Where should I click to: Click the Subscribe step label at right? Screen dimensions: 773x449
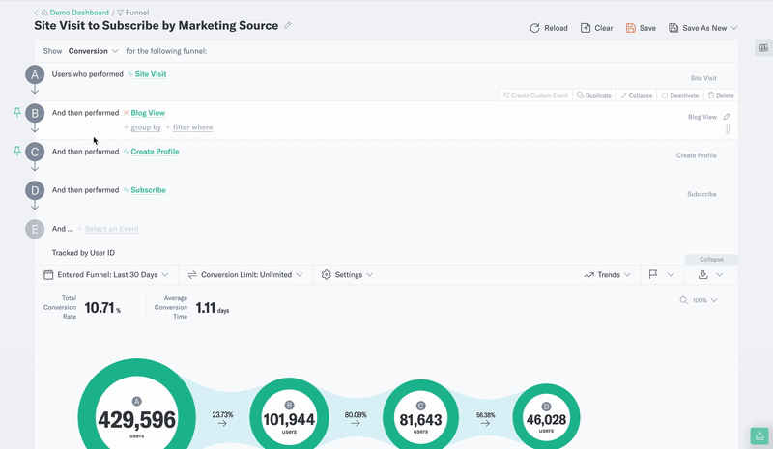701,194
